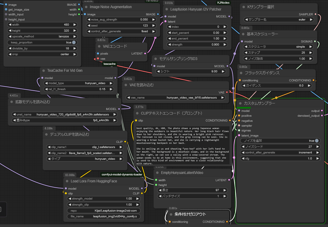
Task: Increase the シフト value with right arrow
Action: tap(223, 71)
